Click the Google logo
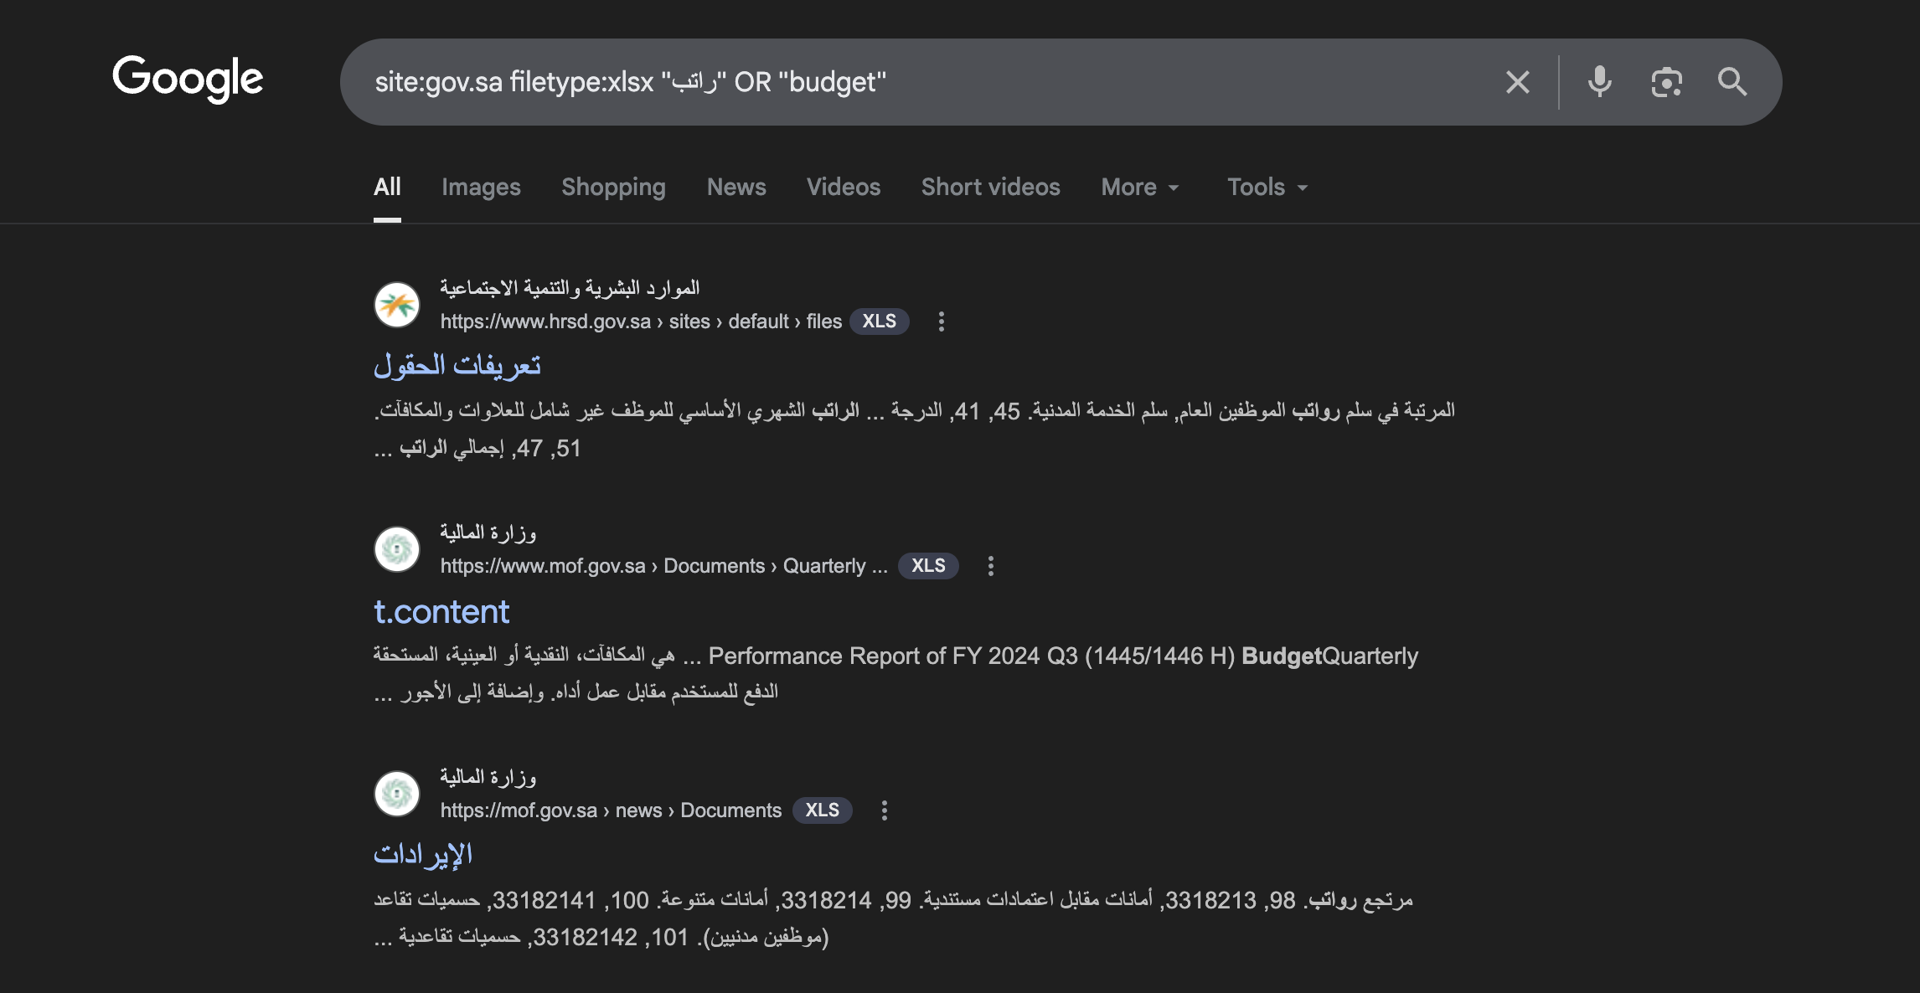Viewport: 1920px width, 993px height. tap(188, 80)
